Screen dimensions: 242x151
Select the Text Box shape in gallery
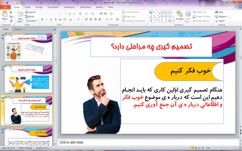coord(151,12)
